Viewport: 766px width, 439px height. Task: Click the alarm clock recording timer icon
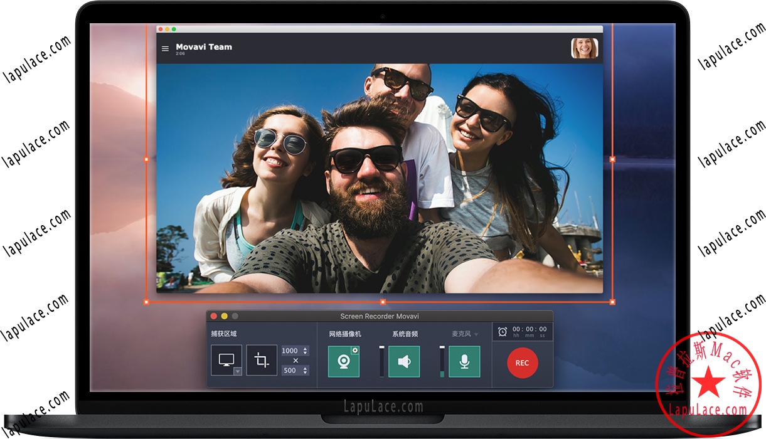pos(501,331)
